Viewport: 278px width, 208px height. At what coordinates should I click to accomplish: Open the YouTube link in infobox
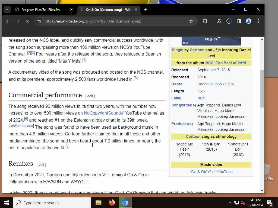click(x=225, y=172)
